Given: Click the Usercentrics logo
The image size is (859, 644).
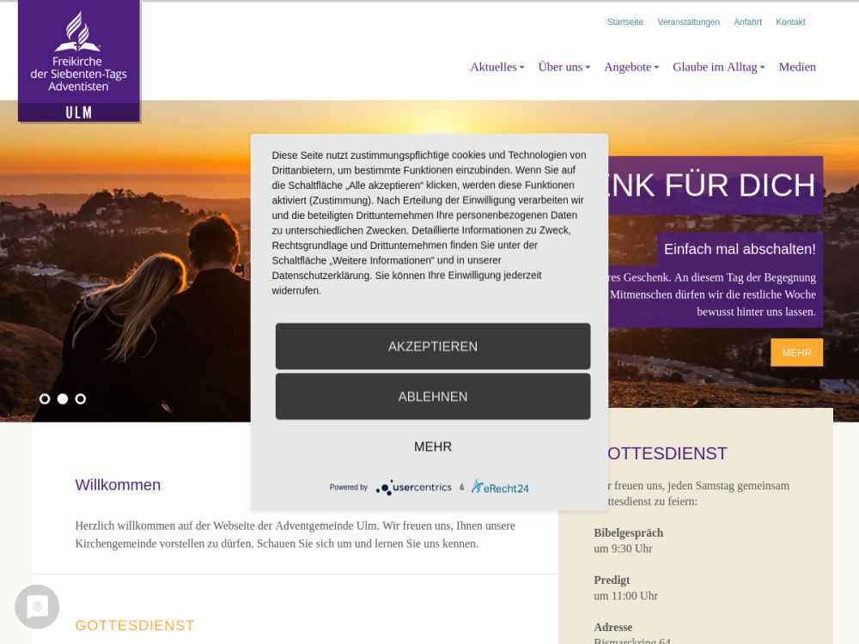Looking at the screenshot, I should pos(414,487).
